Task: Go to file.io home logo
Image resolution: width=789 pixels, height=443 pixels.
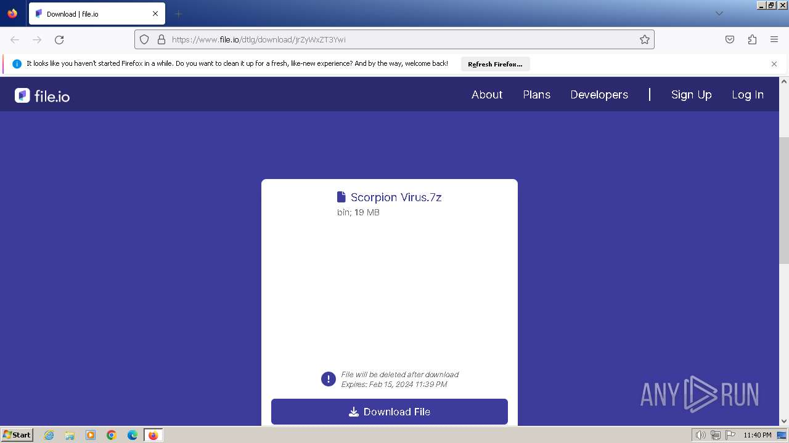Action: tap(42, 95)
